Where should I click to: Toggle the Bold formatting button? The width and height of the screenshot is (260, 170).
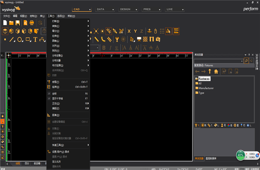tap(104, 48)
